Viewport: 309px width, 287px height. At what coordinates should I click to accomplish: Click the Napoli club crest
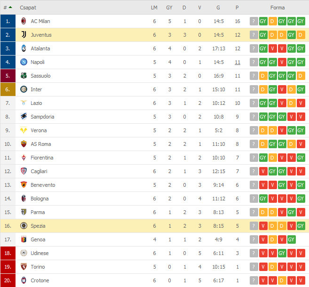24,62
